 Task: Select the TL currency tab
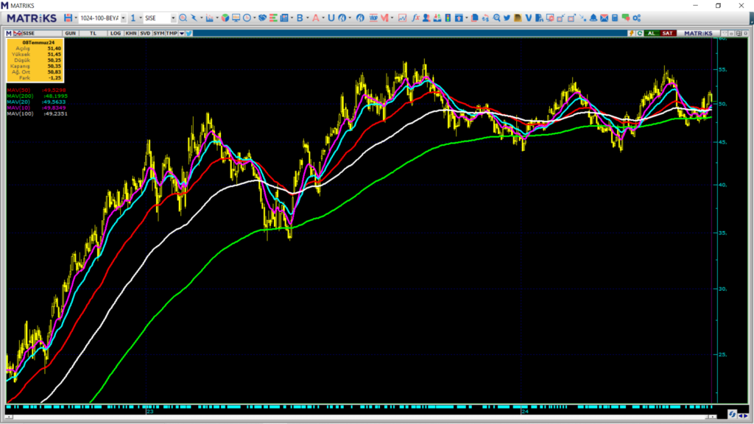click(93, 33)
